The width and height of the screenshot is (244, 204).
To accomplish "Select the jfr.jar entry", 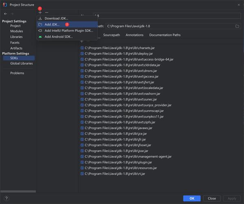I will point(113,140).
